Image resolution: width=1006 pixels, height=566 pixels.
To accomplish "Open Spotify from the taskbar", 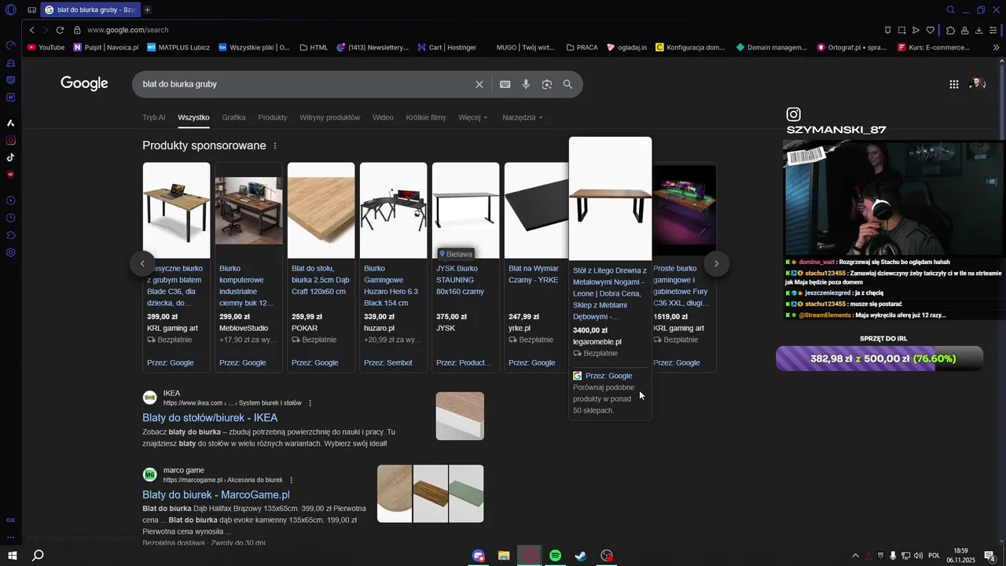I will [555, 556].
